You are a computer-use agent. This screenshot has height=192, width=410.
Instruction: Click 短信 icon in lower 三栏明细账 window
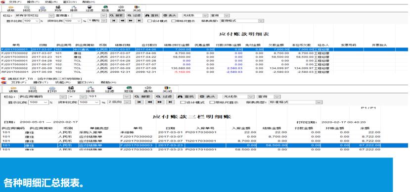[x=129, y=90]
